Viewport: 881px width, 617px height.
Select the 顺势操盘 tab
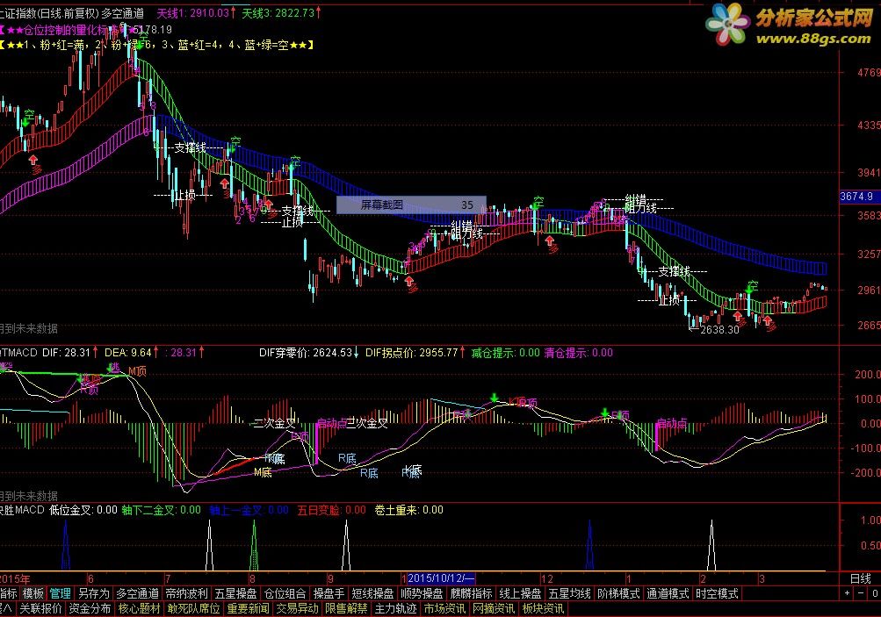coord(422,593)
